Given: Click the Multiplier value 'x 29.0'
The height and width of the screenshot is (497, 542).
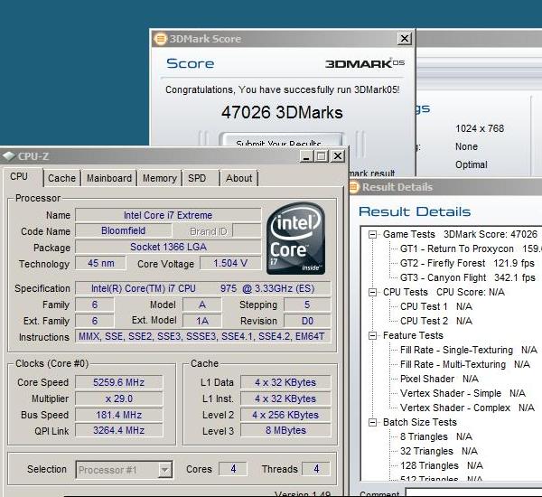Looking at the screenshot, I should [119, 399].
